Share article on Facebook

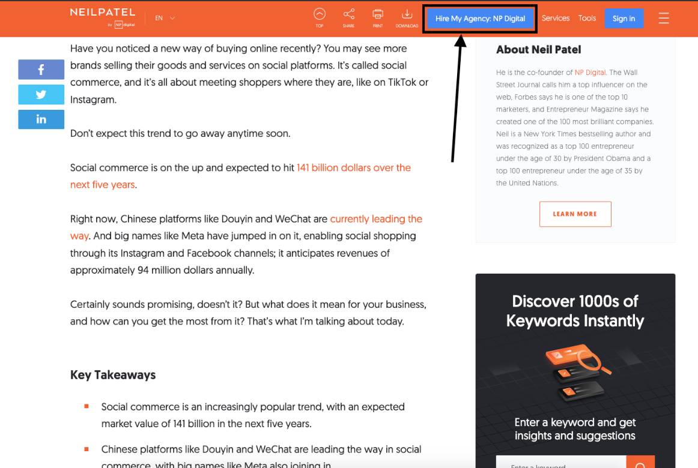pos(41,70)
